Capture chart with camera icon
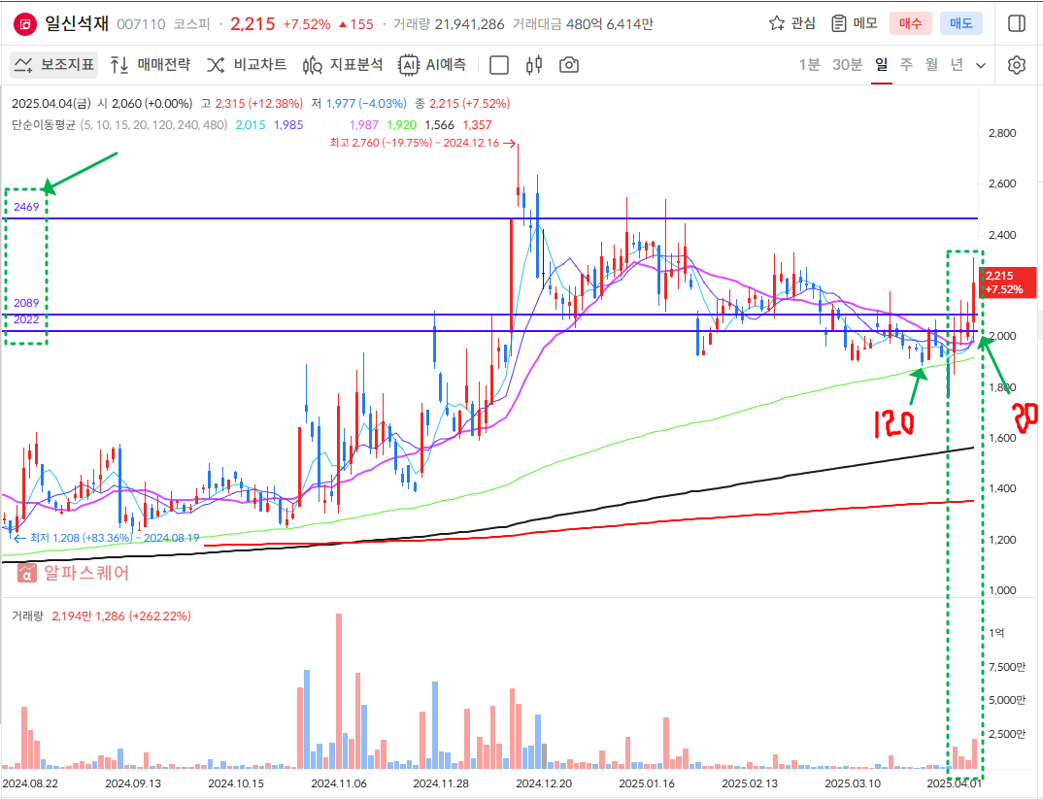 569,64
